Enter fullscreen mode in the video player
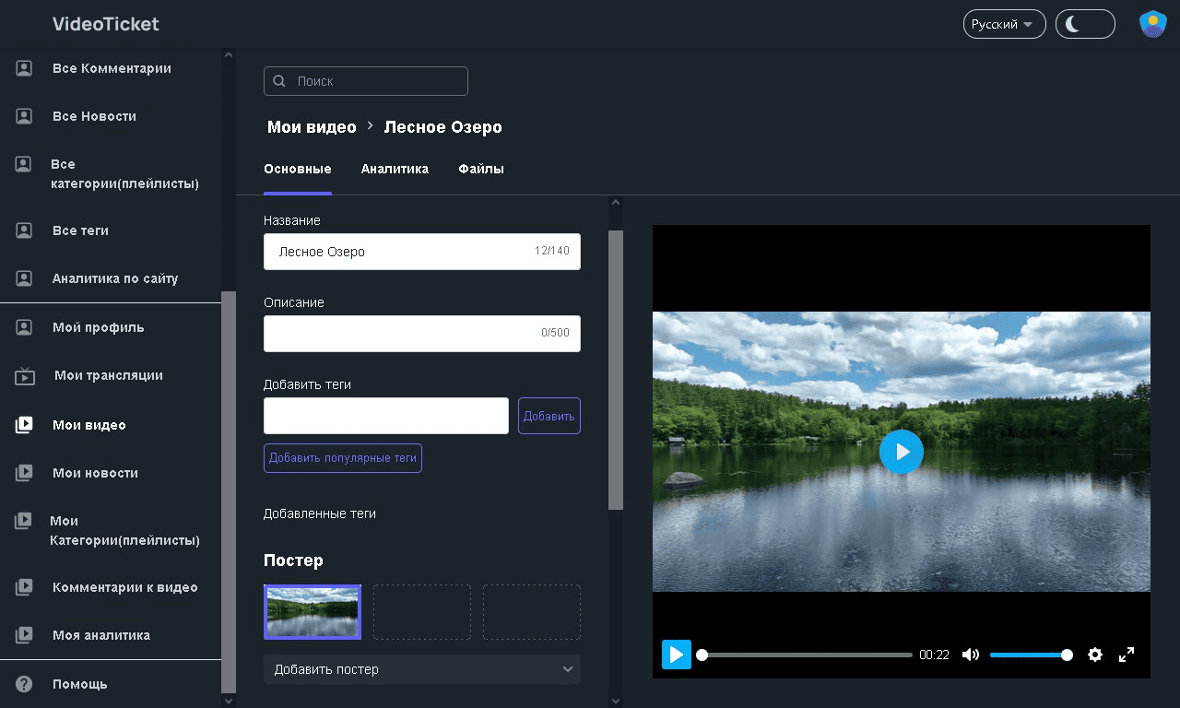Screen dimensions: 1180x708 pos(1127,655)
